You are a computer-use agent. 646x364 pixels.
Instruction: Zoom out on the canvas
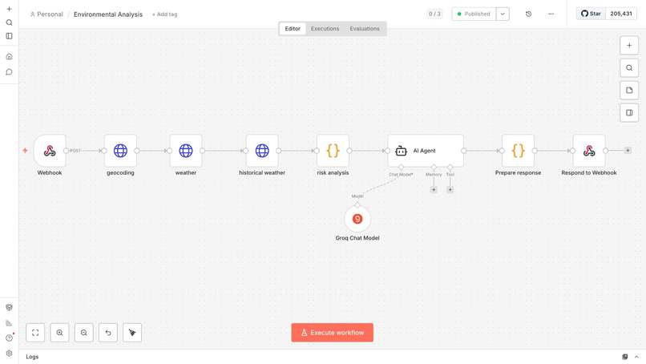pyautogui.click(x=84, y=333)
